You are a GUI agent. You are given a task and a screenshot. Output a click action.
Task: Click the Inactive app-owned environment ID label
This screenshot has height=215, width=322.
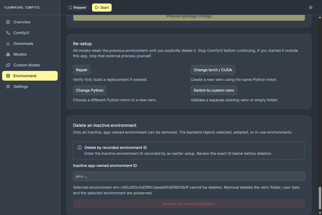105,166
